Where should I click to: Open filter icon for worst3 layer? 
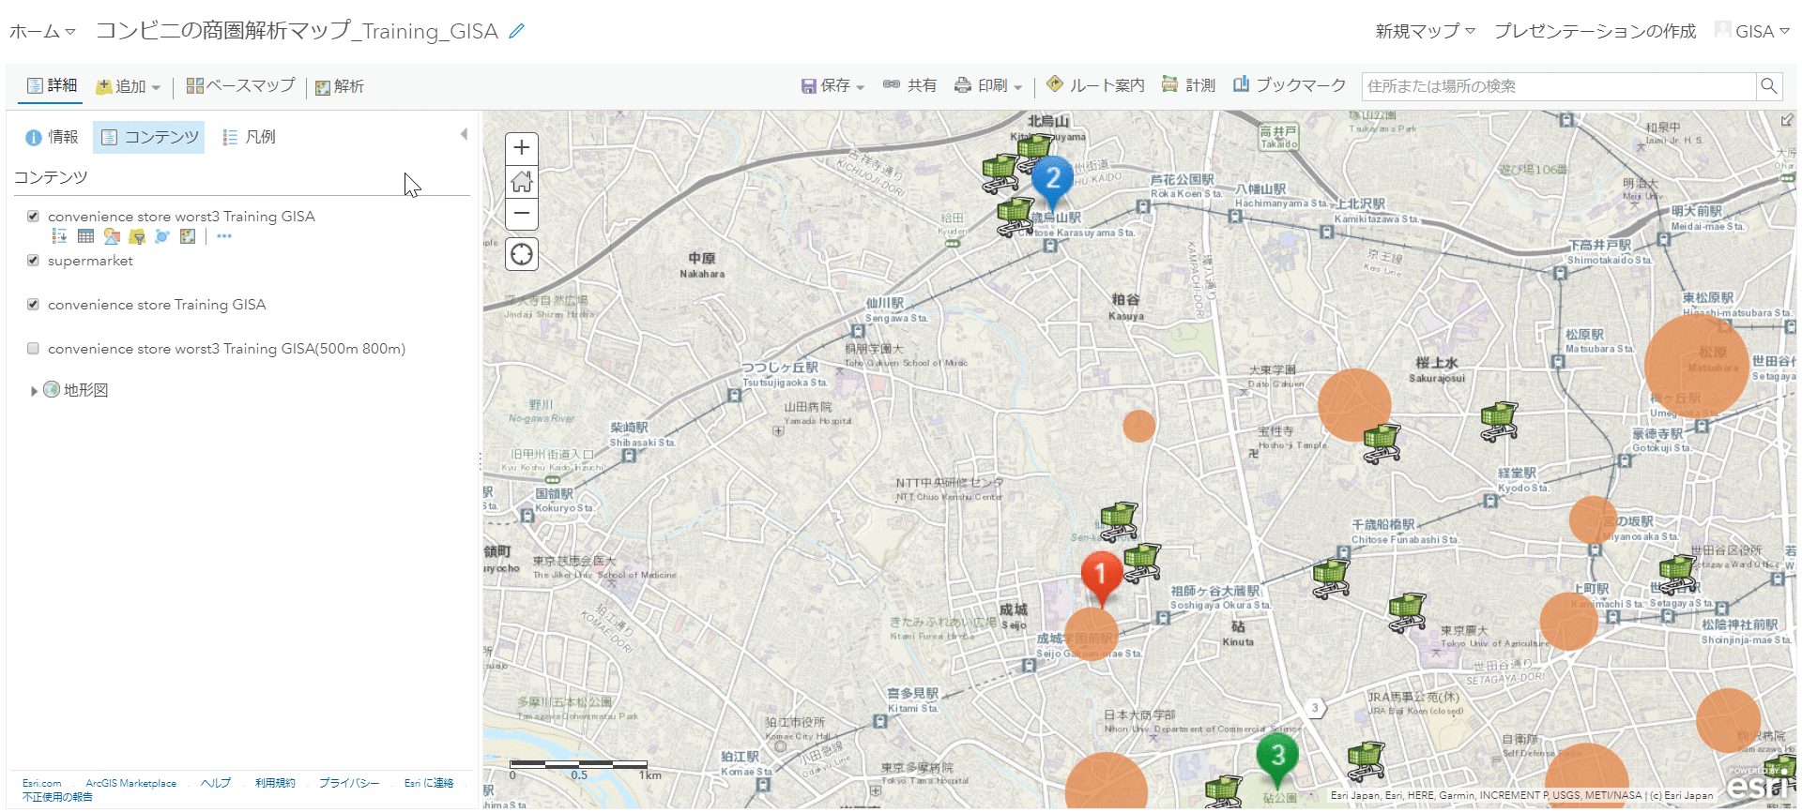[137, 236]
